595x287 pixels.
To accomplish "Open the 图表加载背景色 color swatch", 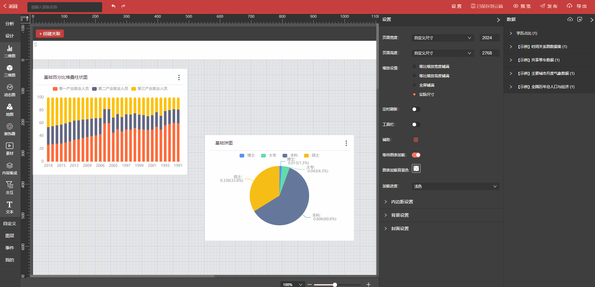I will click(416, 168).
